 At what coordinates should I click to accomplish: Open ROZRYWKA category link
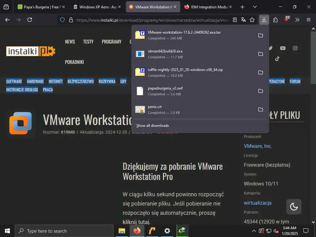[107, 81]
